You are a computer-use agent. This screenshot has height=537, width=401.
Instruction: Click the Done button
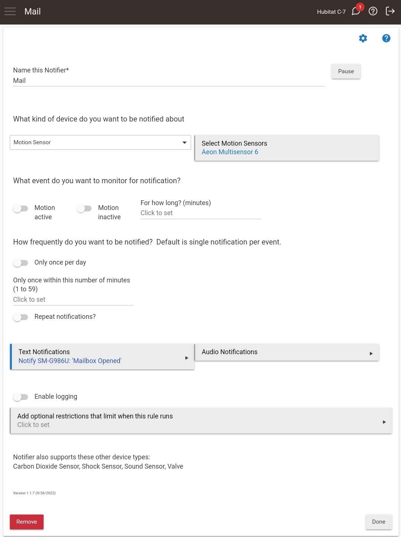(x=379, y=522)
